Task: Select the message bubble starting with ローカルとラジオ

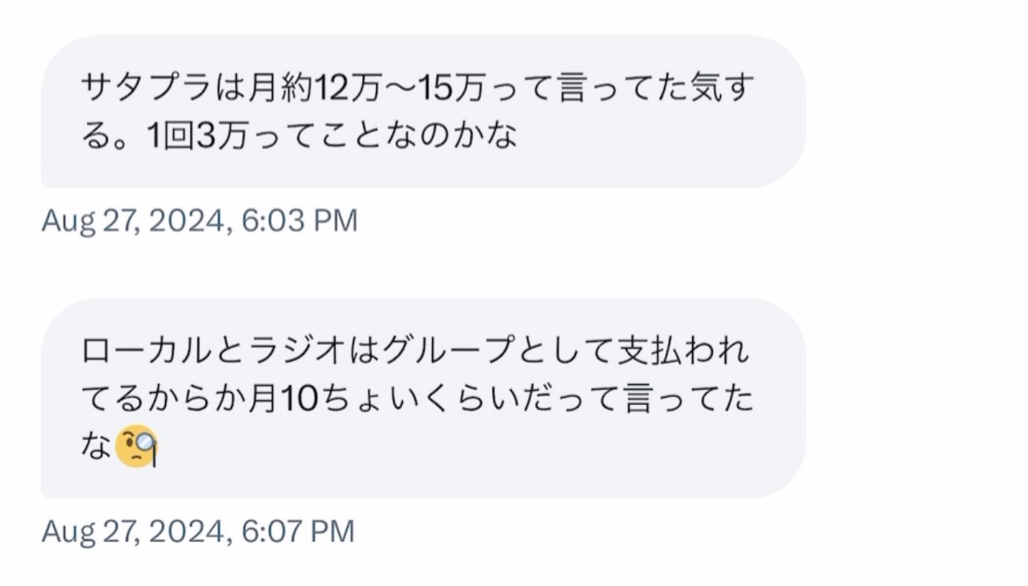Action: pyautogui.click(x=423, y=399)
